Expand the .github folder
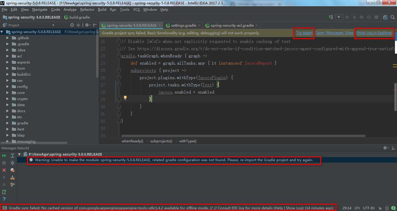 (x=8, y=38)
